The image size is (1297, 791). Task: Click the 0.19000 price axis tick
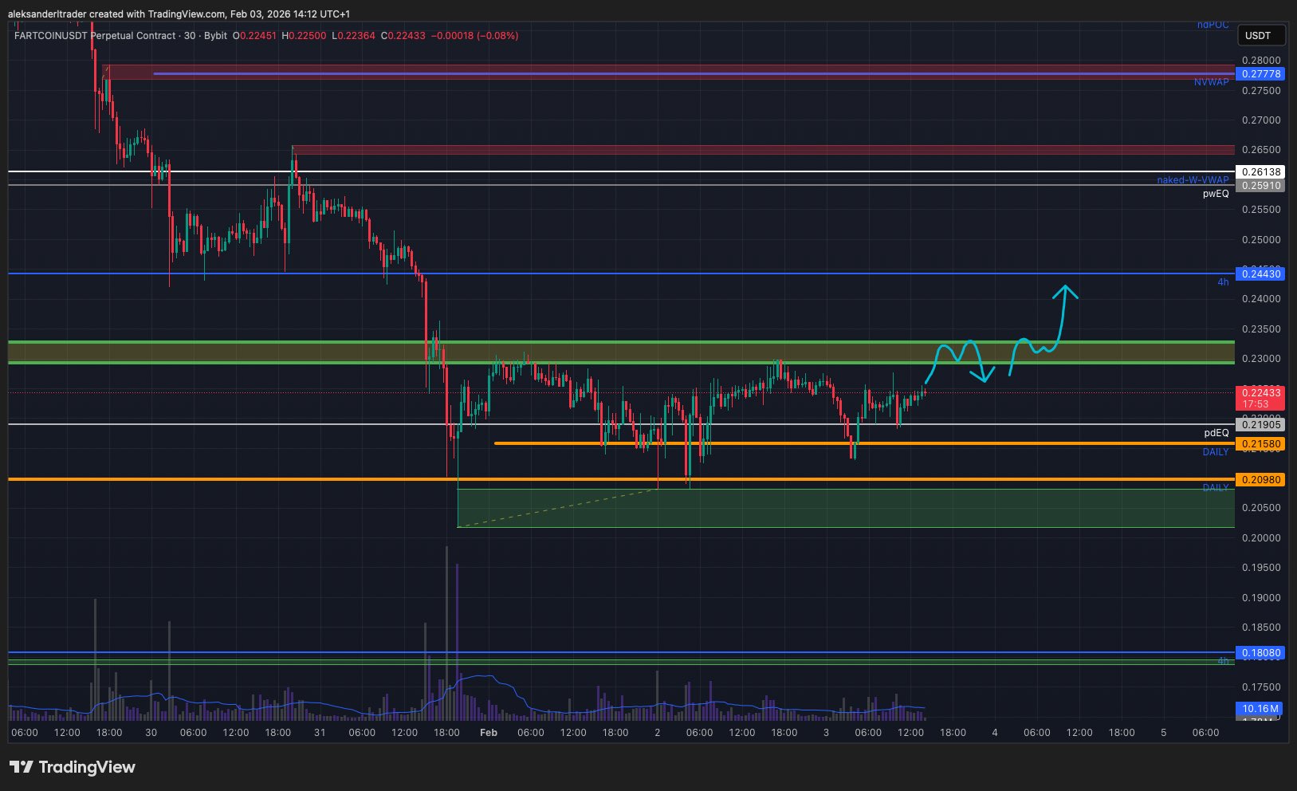click(x=1261, y=598)
